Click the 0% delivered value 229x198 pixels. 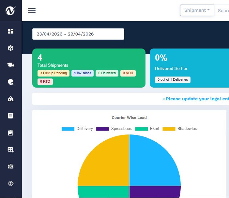coord(161,58)
